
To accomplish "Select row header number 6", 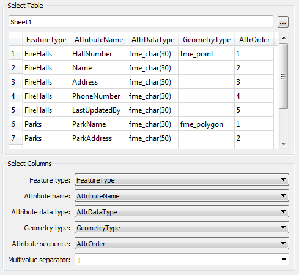I will tap(16, 124).
